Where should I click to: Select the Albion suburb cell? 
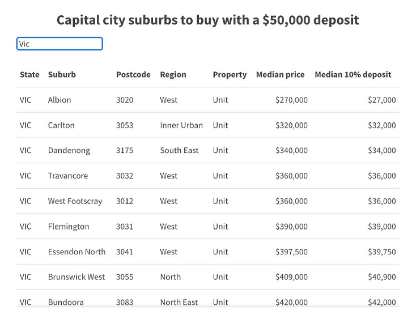coord(60,100)
